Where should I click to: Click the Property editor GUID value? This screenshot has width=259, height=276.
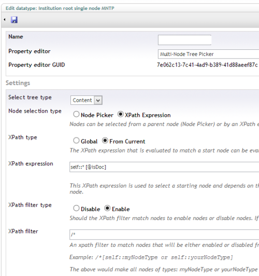(207, 65)
